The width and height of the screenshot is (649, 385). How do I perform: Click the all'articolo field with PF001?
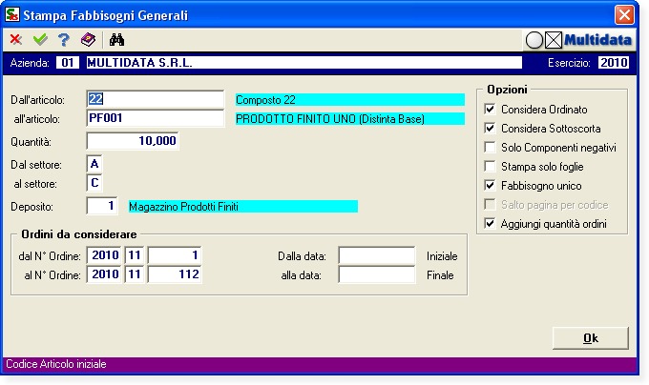[x=156, y=118]
